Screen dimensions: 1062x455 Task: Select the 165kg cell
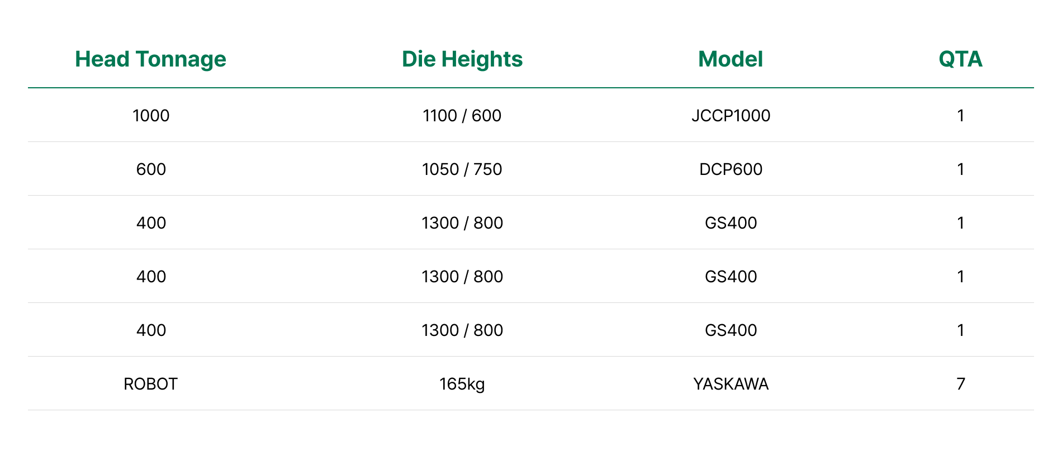click(462, 384)
